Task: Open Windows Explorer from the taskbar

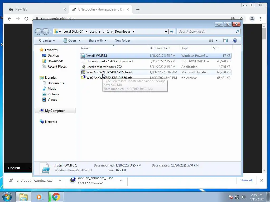Action: tap(23, 197)
